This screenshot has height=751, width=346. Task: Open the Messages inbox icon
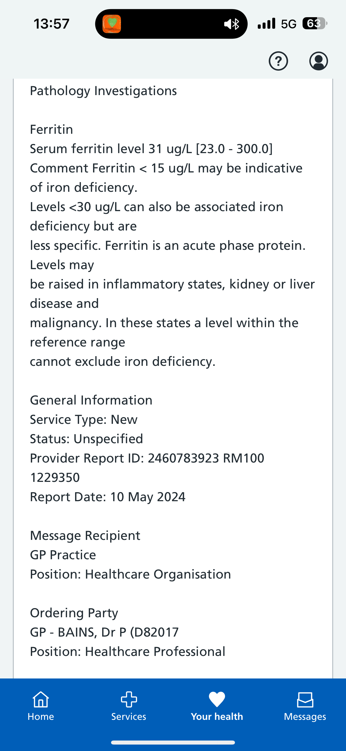pyautogui.click(x=305, y=700)
